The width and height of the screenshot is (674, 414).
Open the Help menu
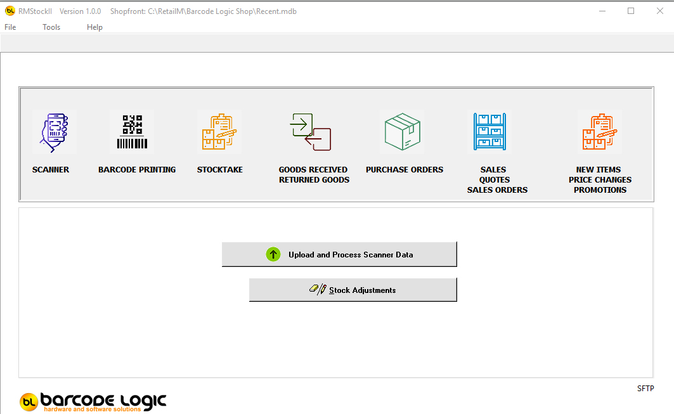[94, 27]
